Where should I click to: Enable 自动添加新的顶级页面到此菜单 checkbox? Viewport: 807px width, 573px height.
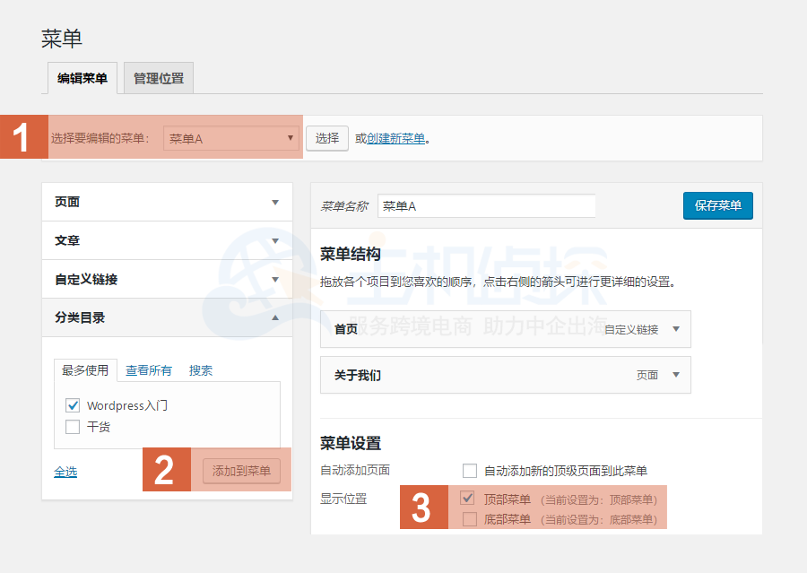(469, 471)
